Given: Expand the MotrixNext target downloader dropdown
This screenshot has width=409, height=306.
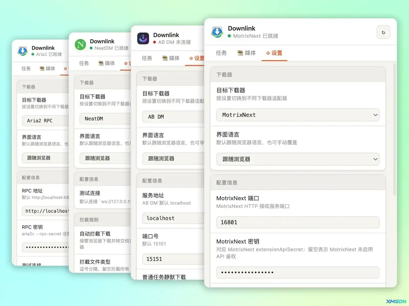Looking at the screenshot, I should [298, 115].
